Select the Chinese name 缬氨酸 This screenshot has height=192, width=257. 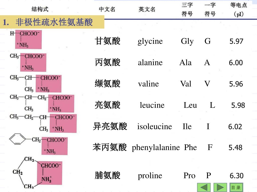[x=107, y=83]
